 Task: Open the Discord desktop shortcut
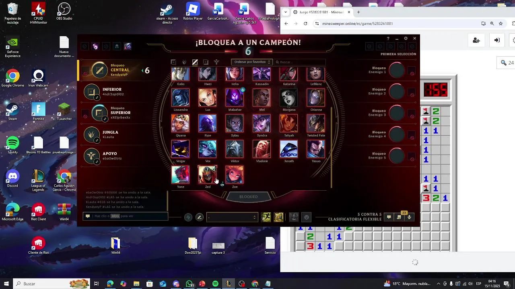click(12, 179)
